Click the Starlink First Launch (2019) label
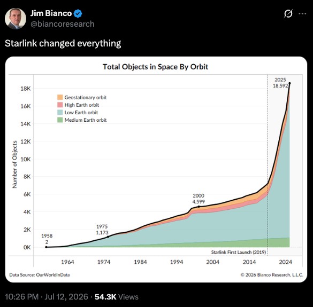Screen dimensions: 313x307 pyautogui.click(x=239, y=252)
